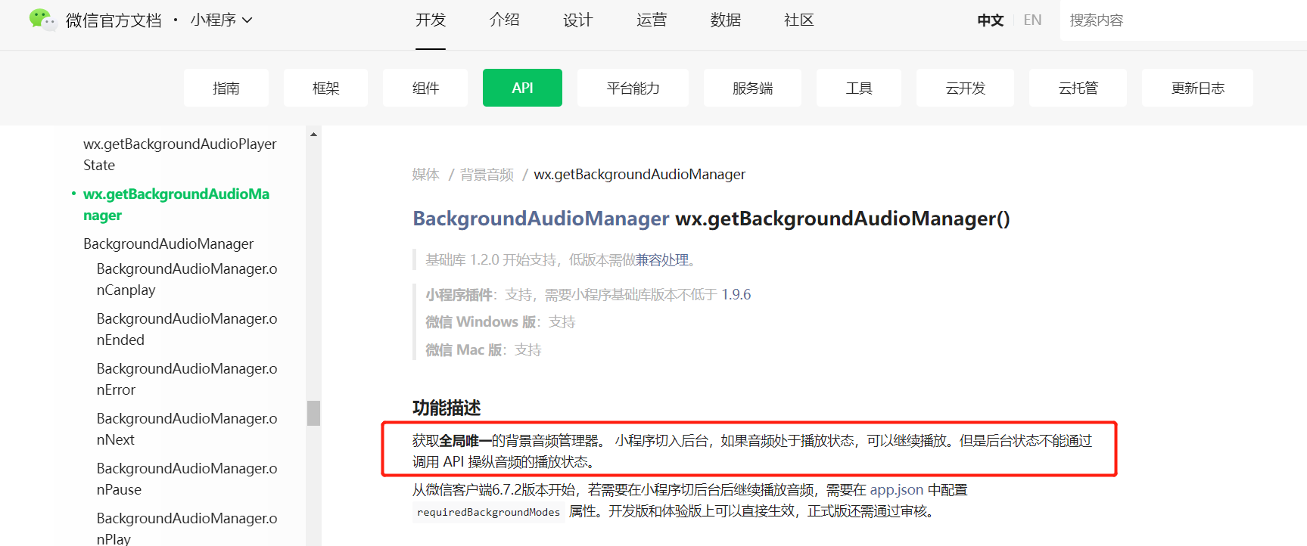Select active wx.getBackgroundAudioManager sidebar item
1307x546 pixels.
(176, 204)
